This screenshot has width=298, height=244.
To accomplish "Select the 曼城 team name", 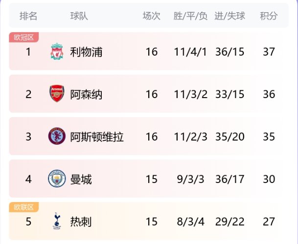I will coord(81,180).
